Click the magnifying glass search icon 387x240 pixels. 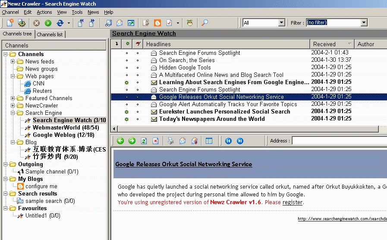point(205,23)
